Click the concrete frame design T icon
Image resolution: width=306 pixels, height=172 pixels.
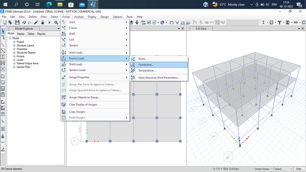coord(280,23)
